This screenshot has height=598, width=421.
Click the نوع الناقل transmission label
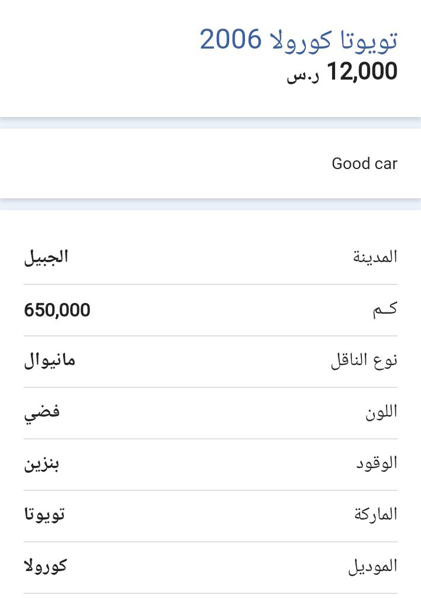[364, 361]
